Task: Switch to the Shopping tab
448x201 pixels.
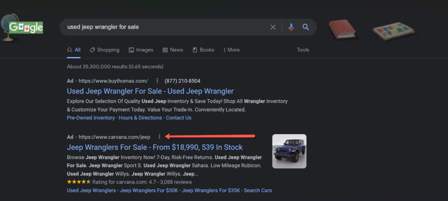Action: click(x=104, y=50)
